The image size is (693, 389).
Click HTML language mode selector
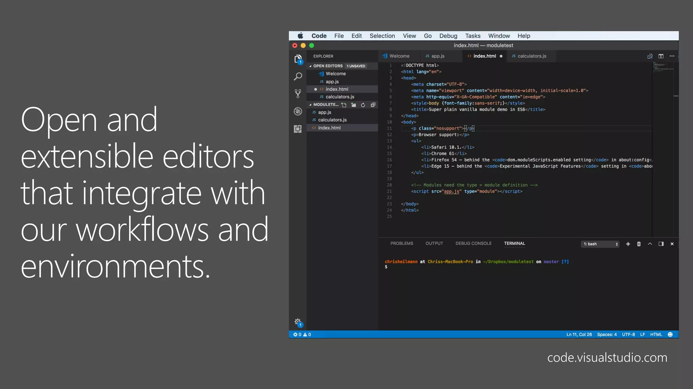pos(656,334)
